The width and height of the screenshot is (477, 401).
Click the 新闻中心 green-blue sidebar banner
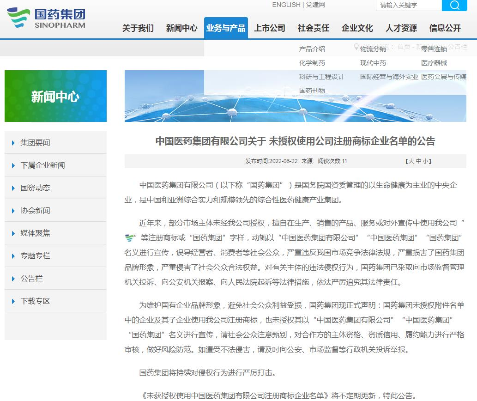tap(56, 96)
